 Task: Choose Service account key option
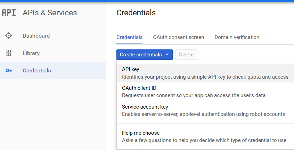(x=205, y=110)
